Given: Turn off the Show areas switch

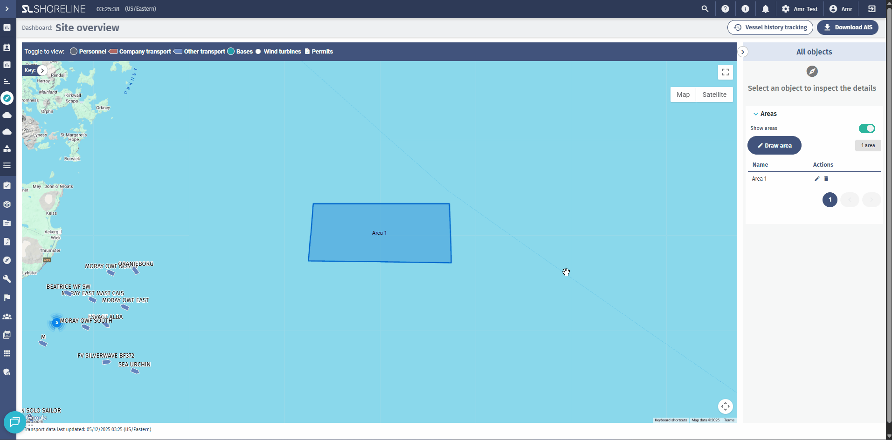Looking at the screenshot, I should 867,129.
